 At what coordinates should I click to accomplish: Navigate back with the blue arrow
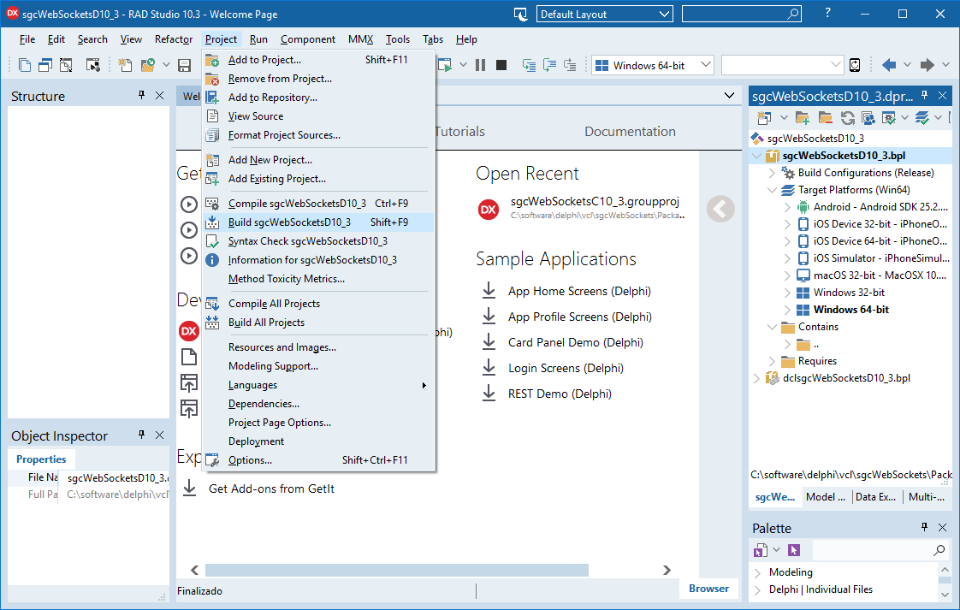tap(889, 65)
